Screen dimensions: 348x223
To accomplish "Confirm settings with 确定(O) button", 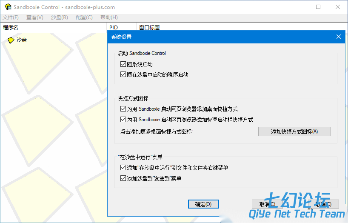I will coord(203,204).
